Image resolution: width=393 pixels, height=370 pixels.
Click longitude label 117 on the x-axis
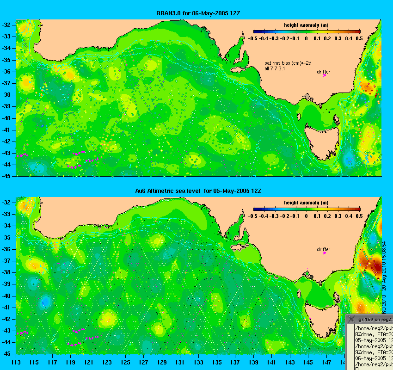[x=52, y=363]
